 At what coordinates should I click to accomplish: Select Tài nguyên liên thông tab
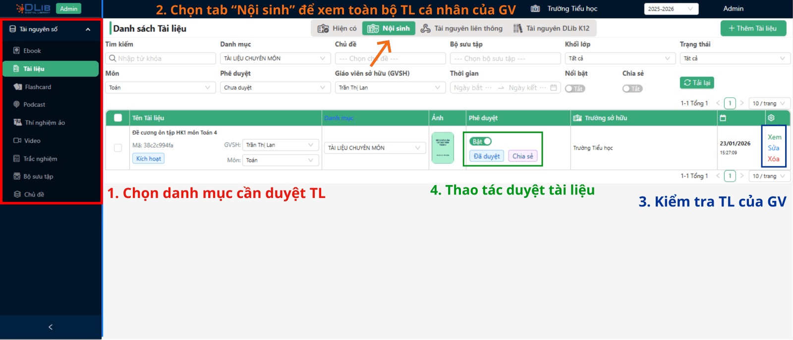point(461,29)
